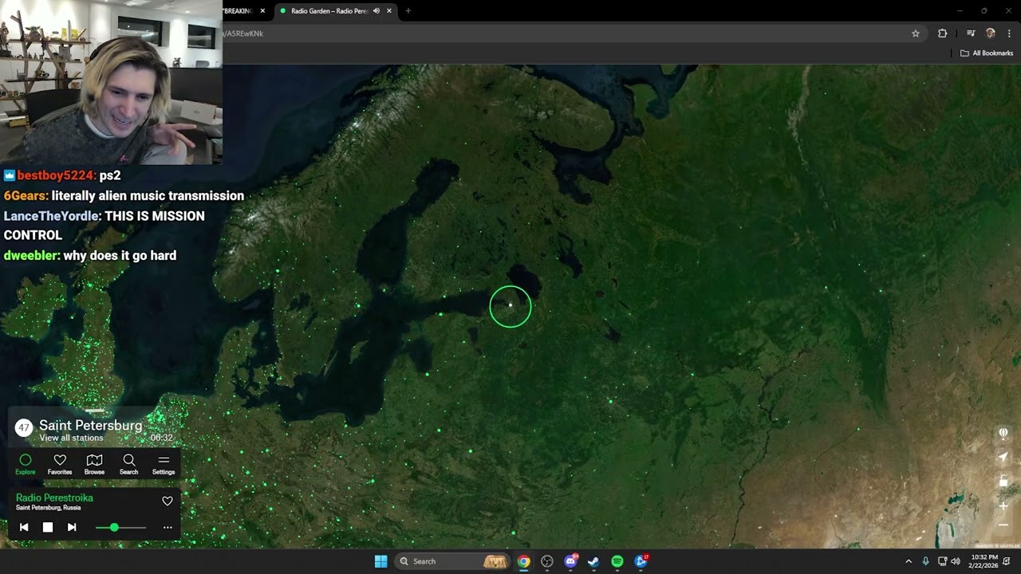Go to my location with arrow icon
Viewport: 1021px width, 574px height.
click(1003, 457)
